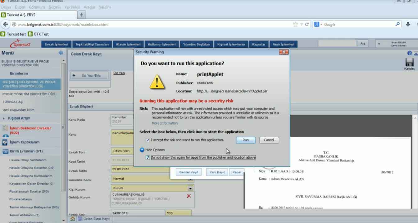Click the Yeni Kayıt button
This screenshot has width=418, height=223.
click(x=217, y=172)
